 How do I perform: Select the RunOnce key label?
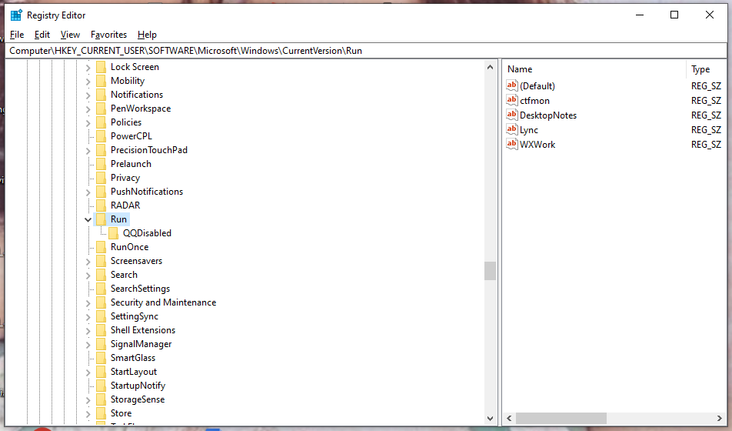(129, 247)
